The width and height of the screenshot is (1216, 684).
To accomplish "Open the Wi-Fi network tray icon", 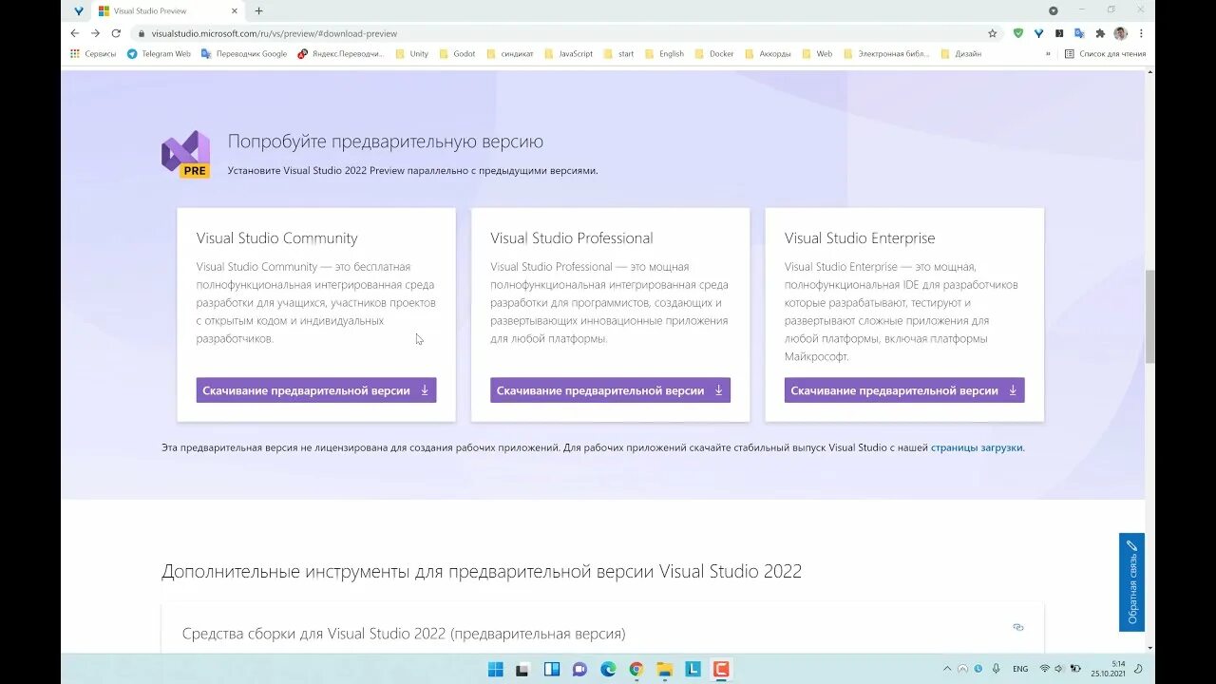I will click(1045, 669).
